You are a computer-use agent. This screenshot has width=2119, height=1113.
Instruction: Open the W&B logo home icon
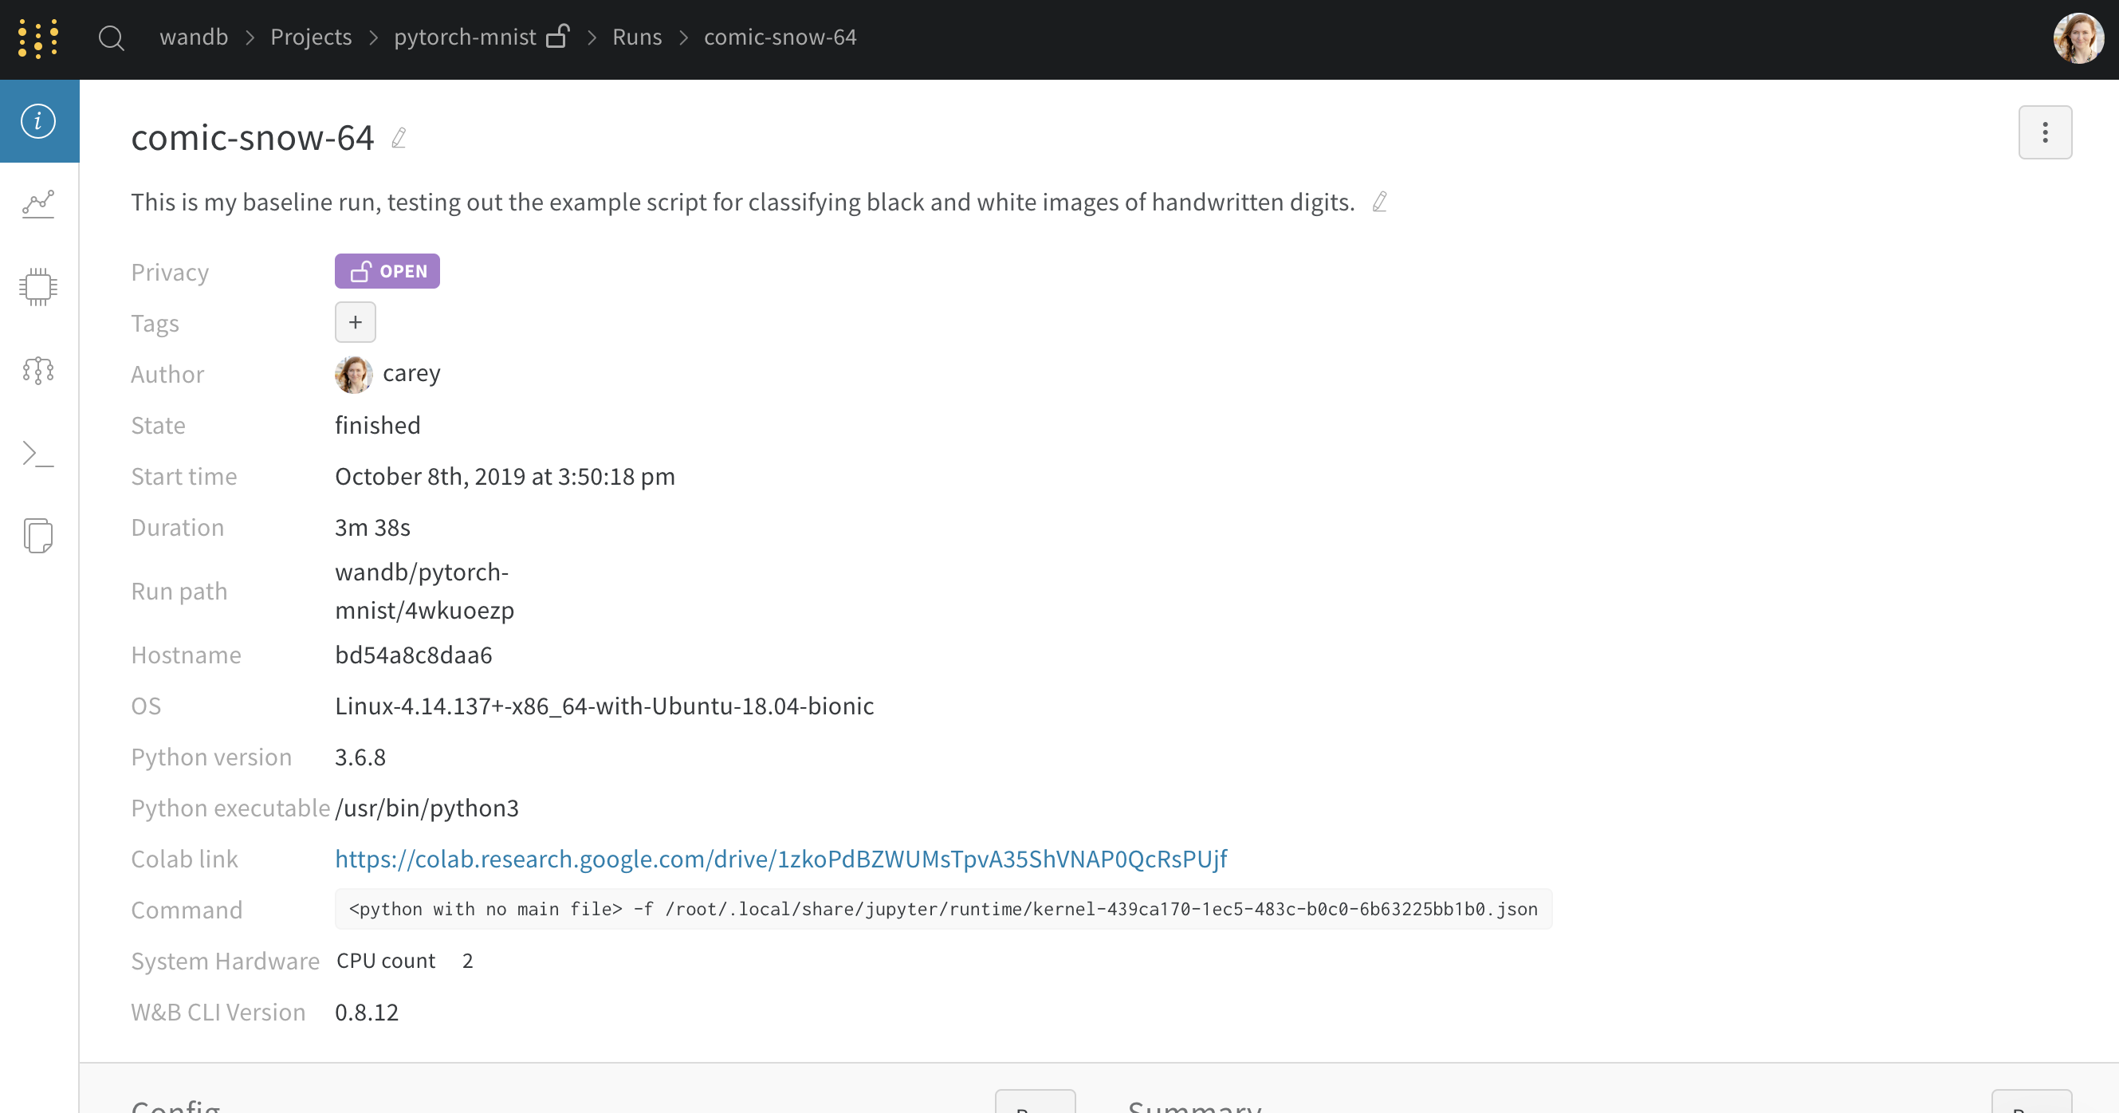point(37,37)
